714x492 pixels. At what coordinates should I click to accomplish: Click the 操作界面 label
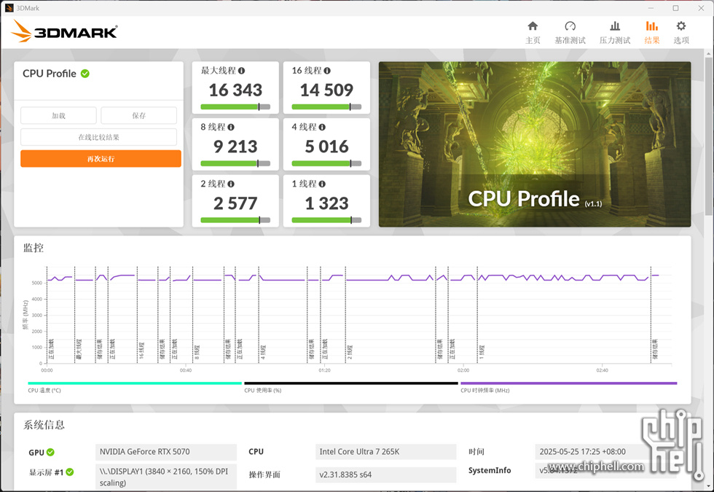(264, 475)
